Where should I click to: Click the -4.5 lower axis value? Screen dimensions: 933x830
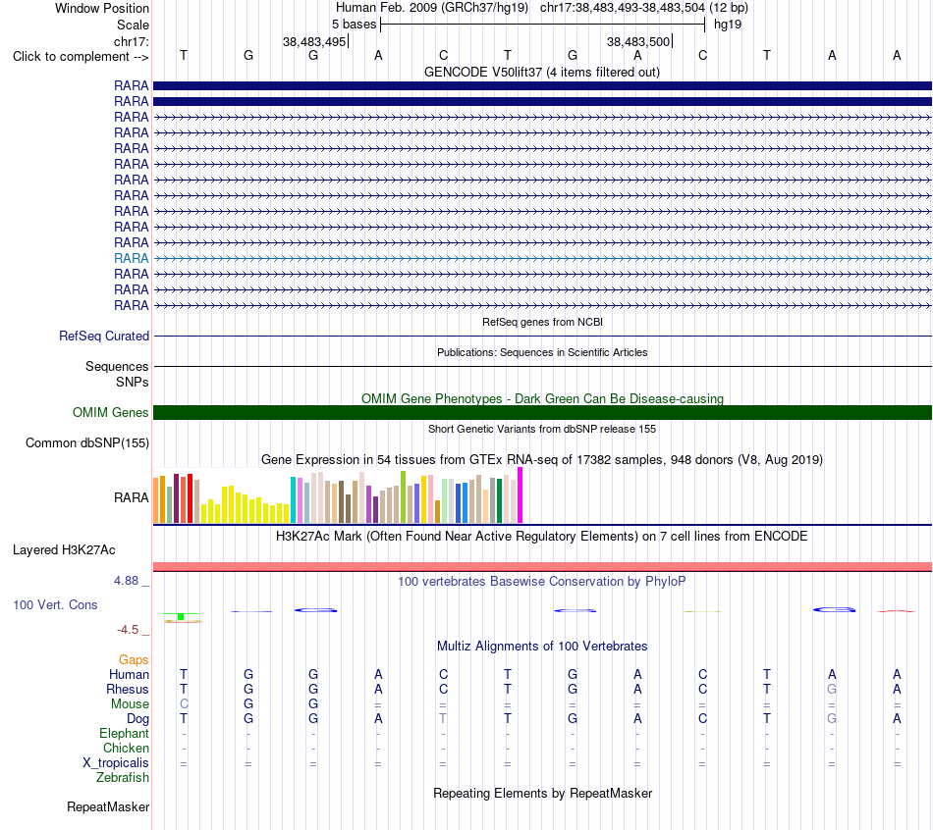128,630
